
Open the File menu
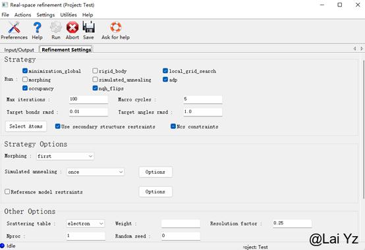5,15
